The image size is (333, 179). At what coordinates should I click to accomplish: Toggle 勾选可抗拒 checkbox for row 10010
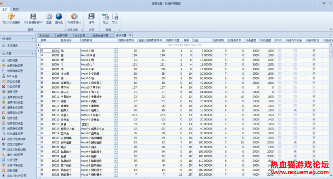tap(314, 92)
